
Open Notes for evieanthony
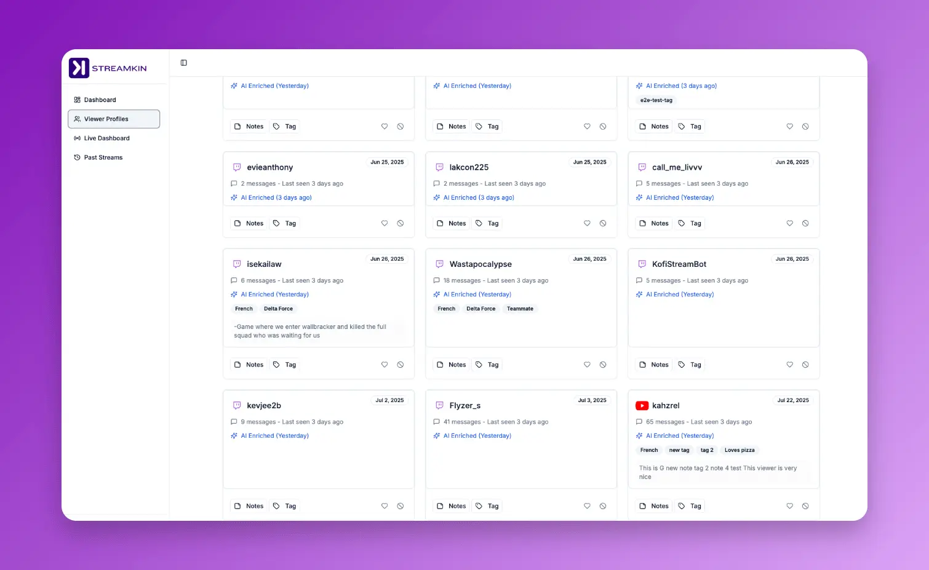point(249,223)
